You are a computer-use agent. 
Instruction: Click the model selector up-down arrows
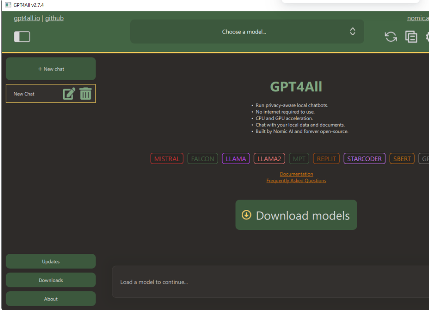[x=352, y=31]
